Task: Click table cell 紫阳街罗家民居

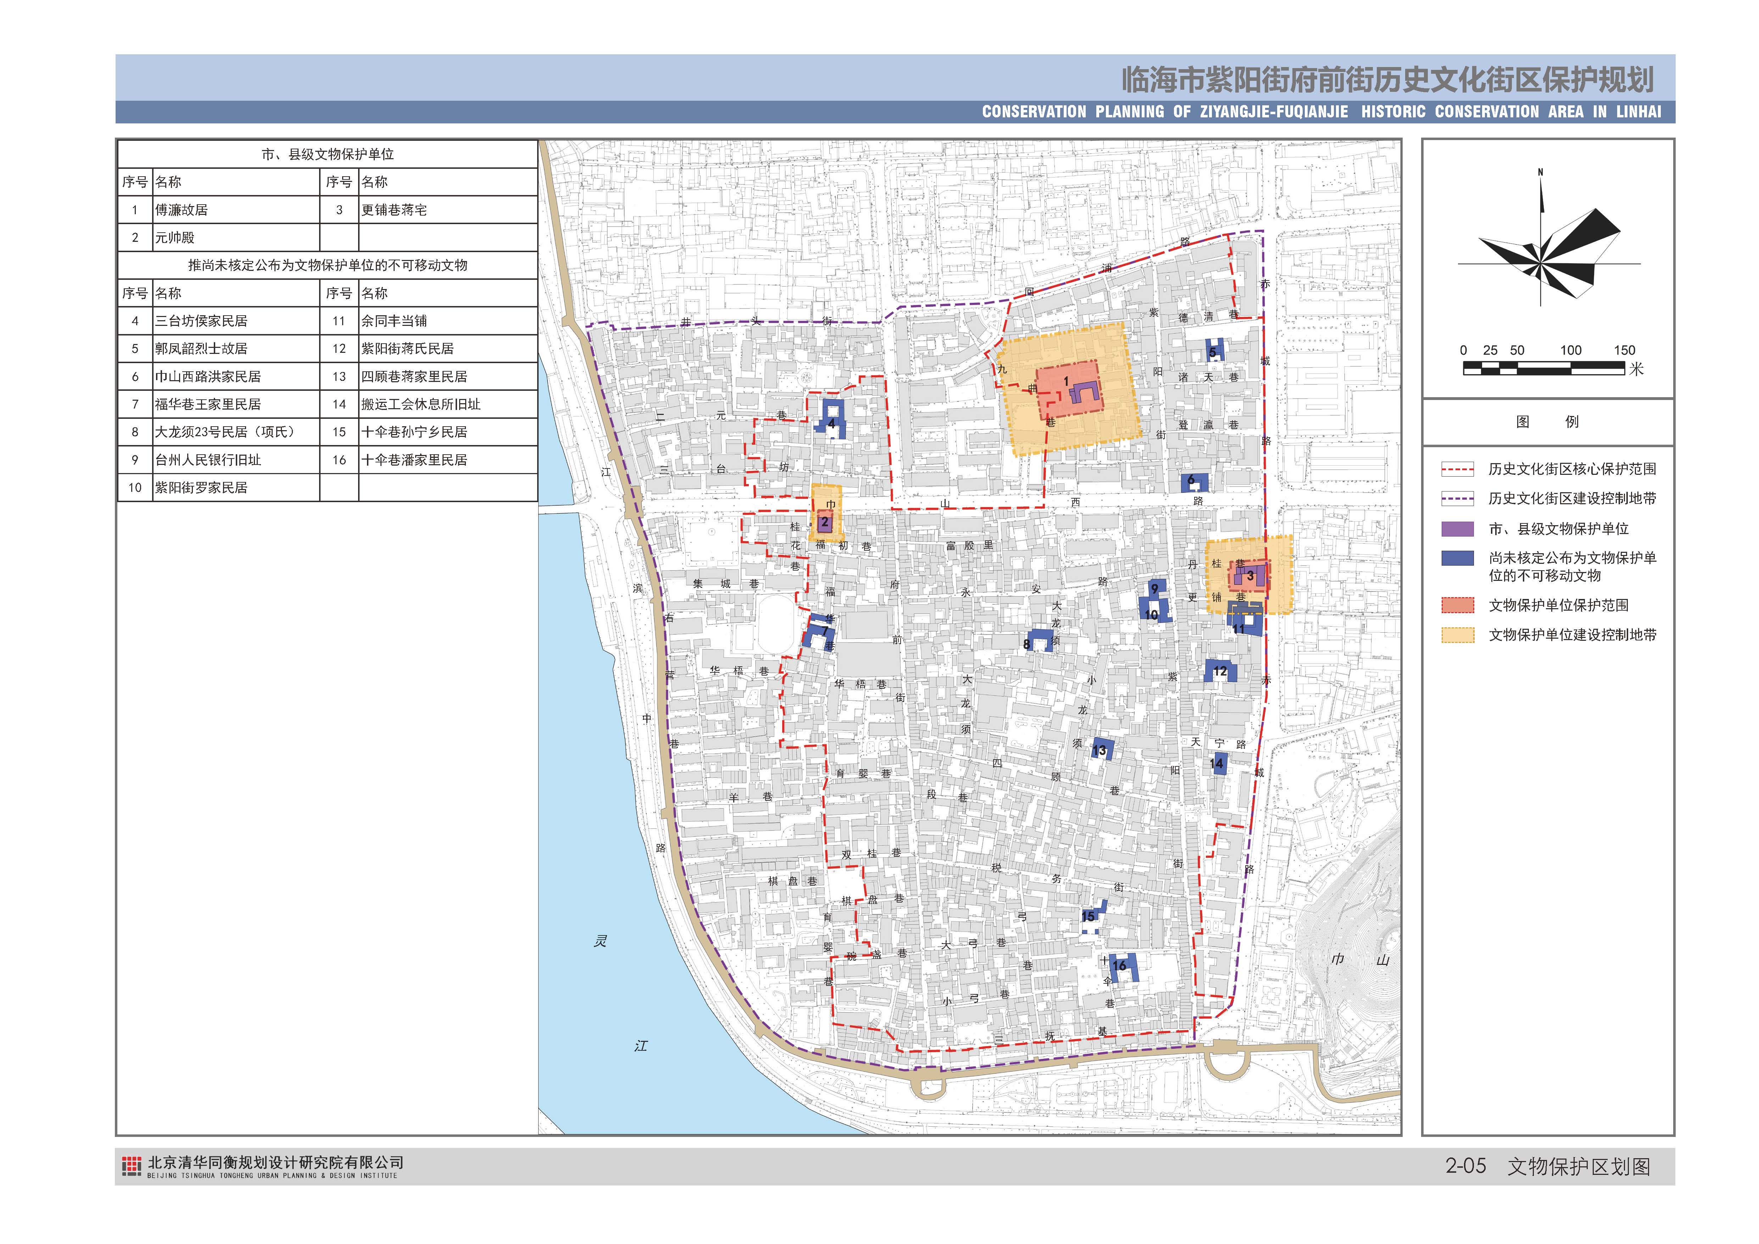Action: tap(201, 487)
